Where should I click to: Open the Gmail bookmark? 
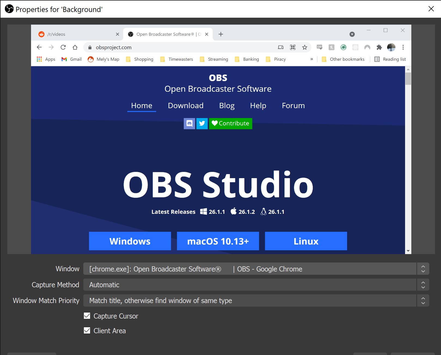72,59
